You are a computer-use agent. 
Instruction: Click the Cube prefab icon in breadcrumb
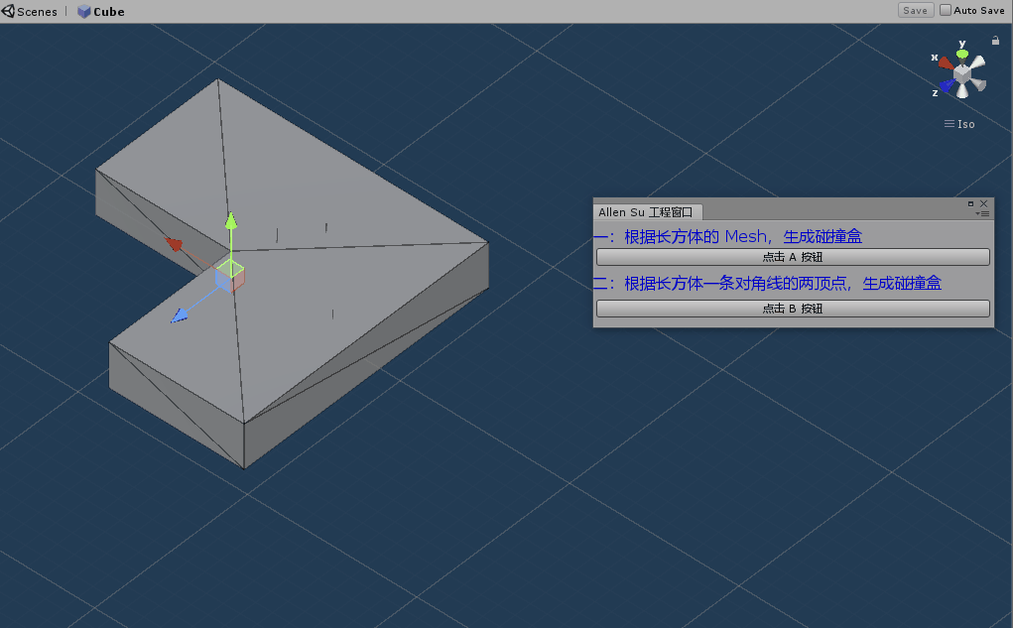84,12
